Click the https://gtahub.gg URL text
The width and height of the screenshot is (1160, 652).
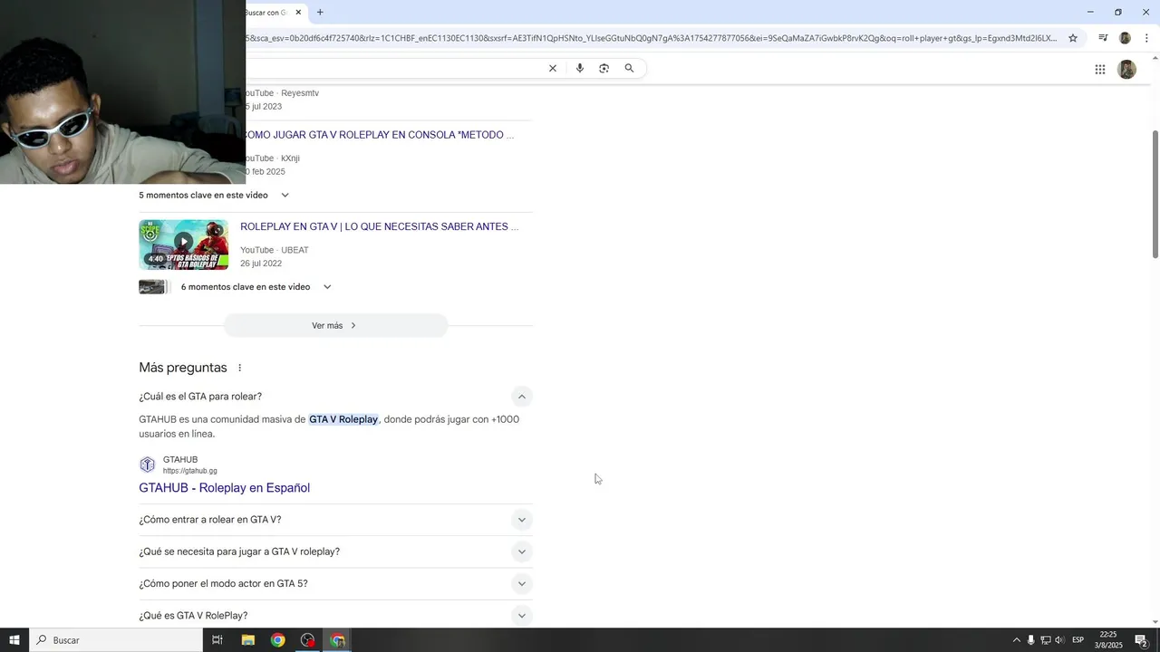(189, 471)
